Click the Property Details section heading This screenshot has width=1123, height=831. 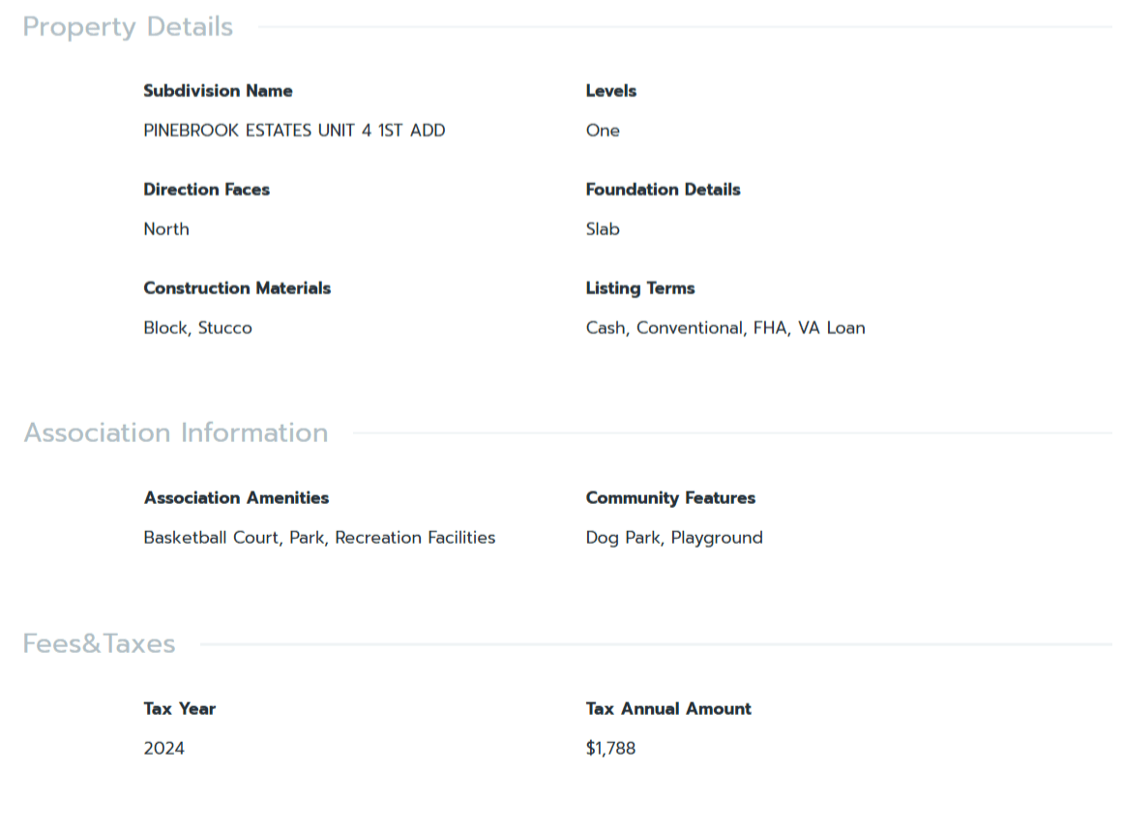coord(128,27)
